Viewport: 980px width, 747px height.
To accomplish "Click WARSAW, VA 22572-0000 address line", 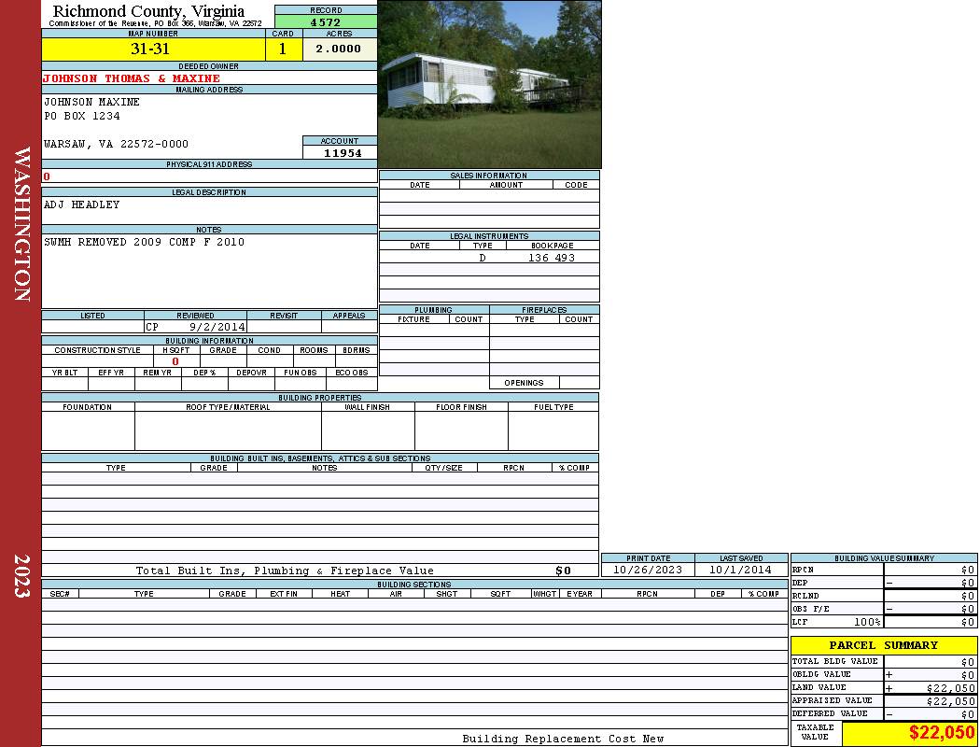I will [x=116, y=144].
